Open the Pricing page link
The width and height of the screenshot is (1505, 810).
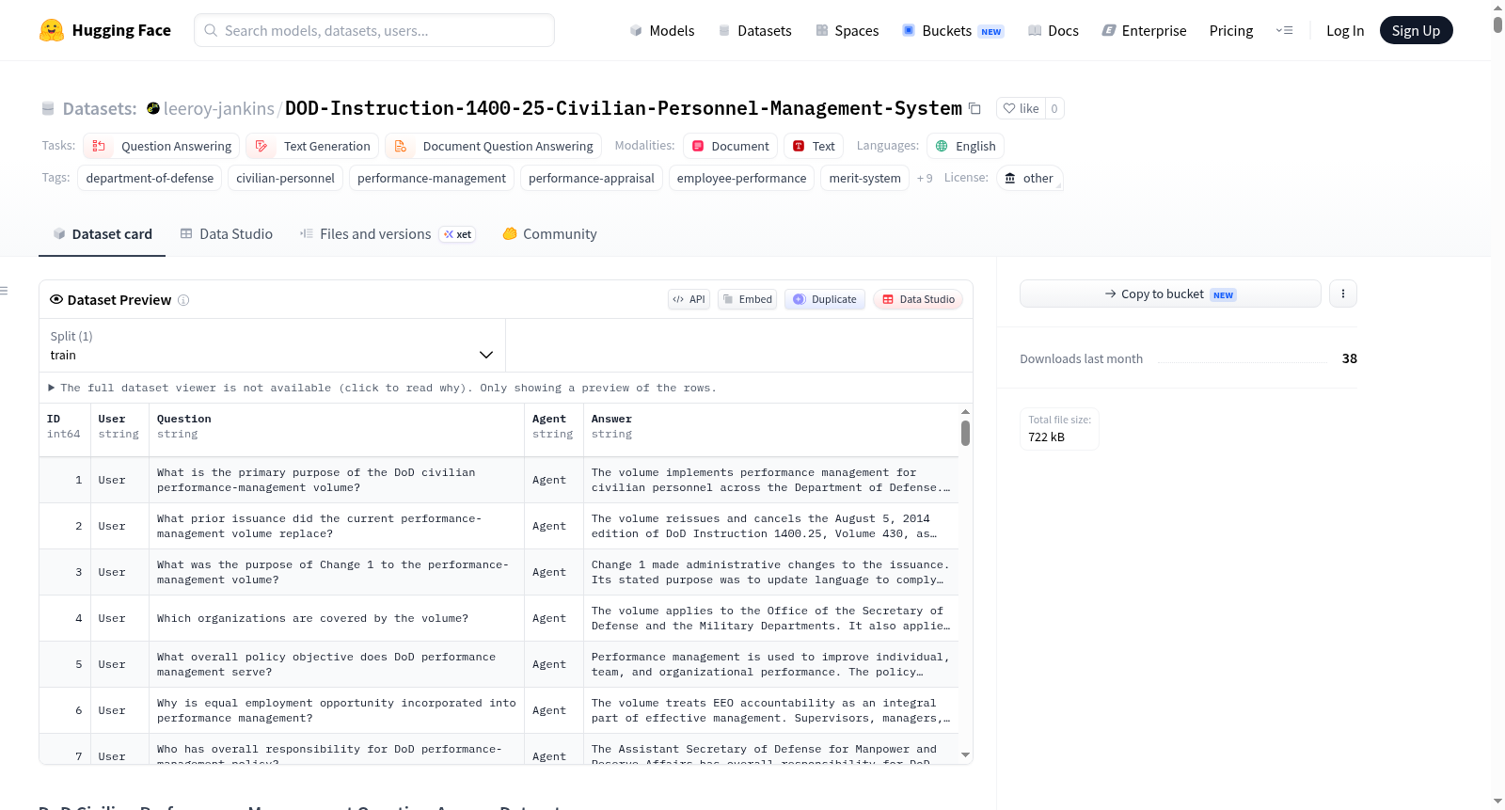1231,30
